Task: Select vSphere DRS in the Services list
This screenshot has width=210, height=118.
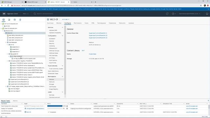Action: point(53,30)
